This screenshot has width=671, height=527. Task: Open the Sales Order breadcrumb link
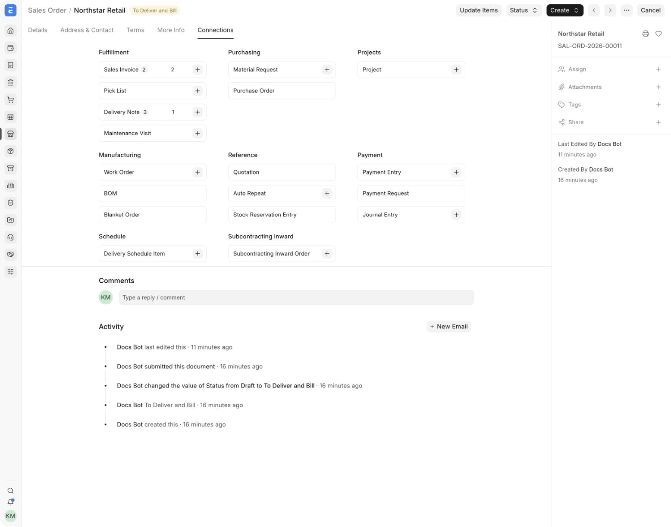click(47, 10)
